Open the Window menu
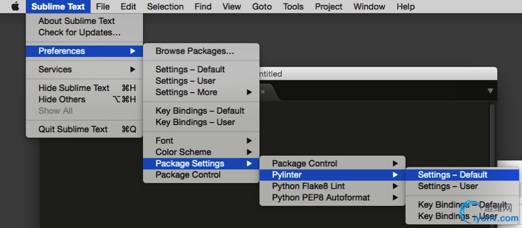 point(369,6)
